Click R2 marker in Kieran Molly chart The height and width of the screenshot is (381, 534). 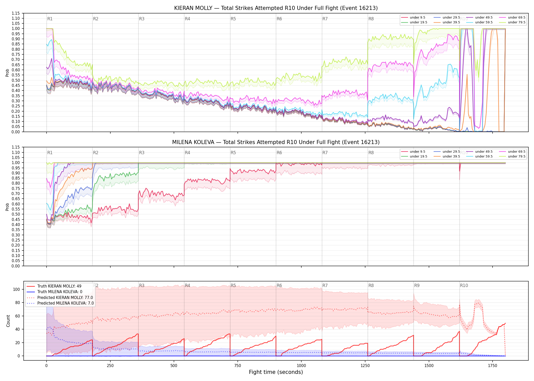(96, 19)
